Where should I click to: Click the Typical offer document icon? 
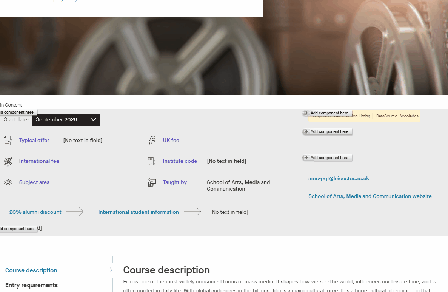coord(8,140)
